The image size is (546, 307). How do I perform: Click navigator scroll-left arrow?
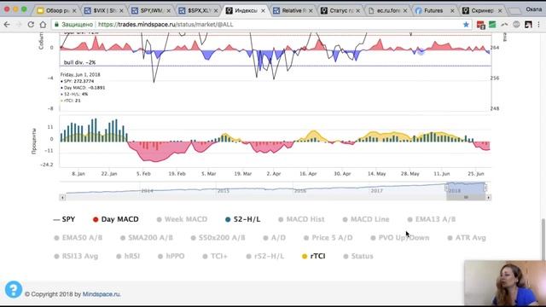pos(62,197)
